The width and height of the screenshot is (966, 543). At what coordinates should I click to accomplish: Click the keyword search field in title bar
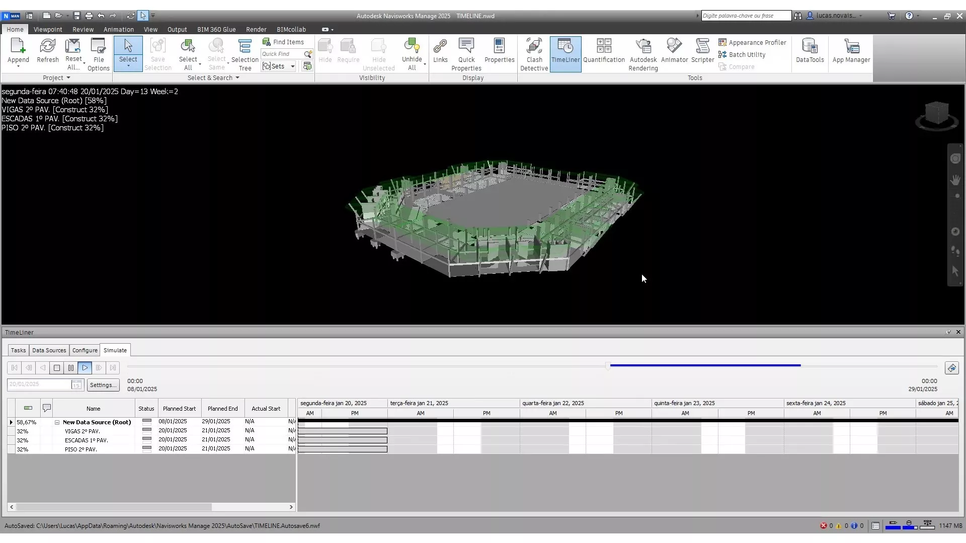(746, 16)
